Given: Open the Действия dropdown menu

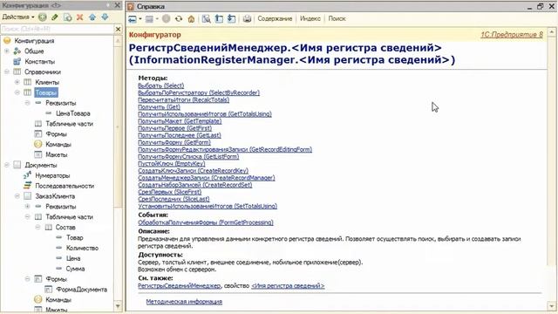Looking at the screenshot, I should 18,17.
